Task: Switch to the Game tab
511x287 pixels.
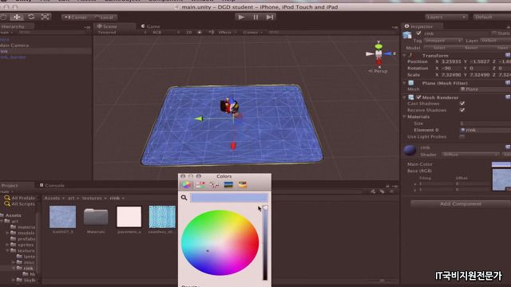Action: (151, 26)
